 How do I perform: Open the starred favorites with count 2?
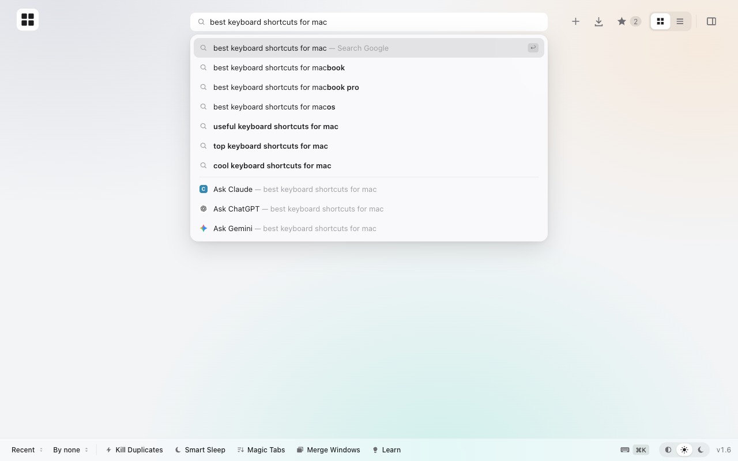[628, 21]
